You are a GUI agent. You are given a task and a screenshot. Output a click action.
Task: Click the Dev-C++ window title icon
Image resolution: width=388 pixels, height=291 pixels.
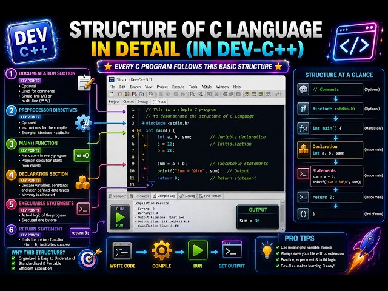pos(112,79)
